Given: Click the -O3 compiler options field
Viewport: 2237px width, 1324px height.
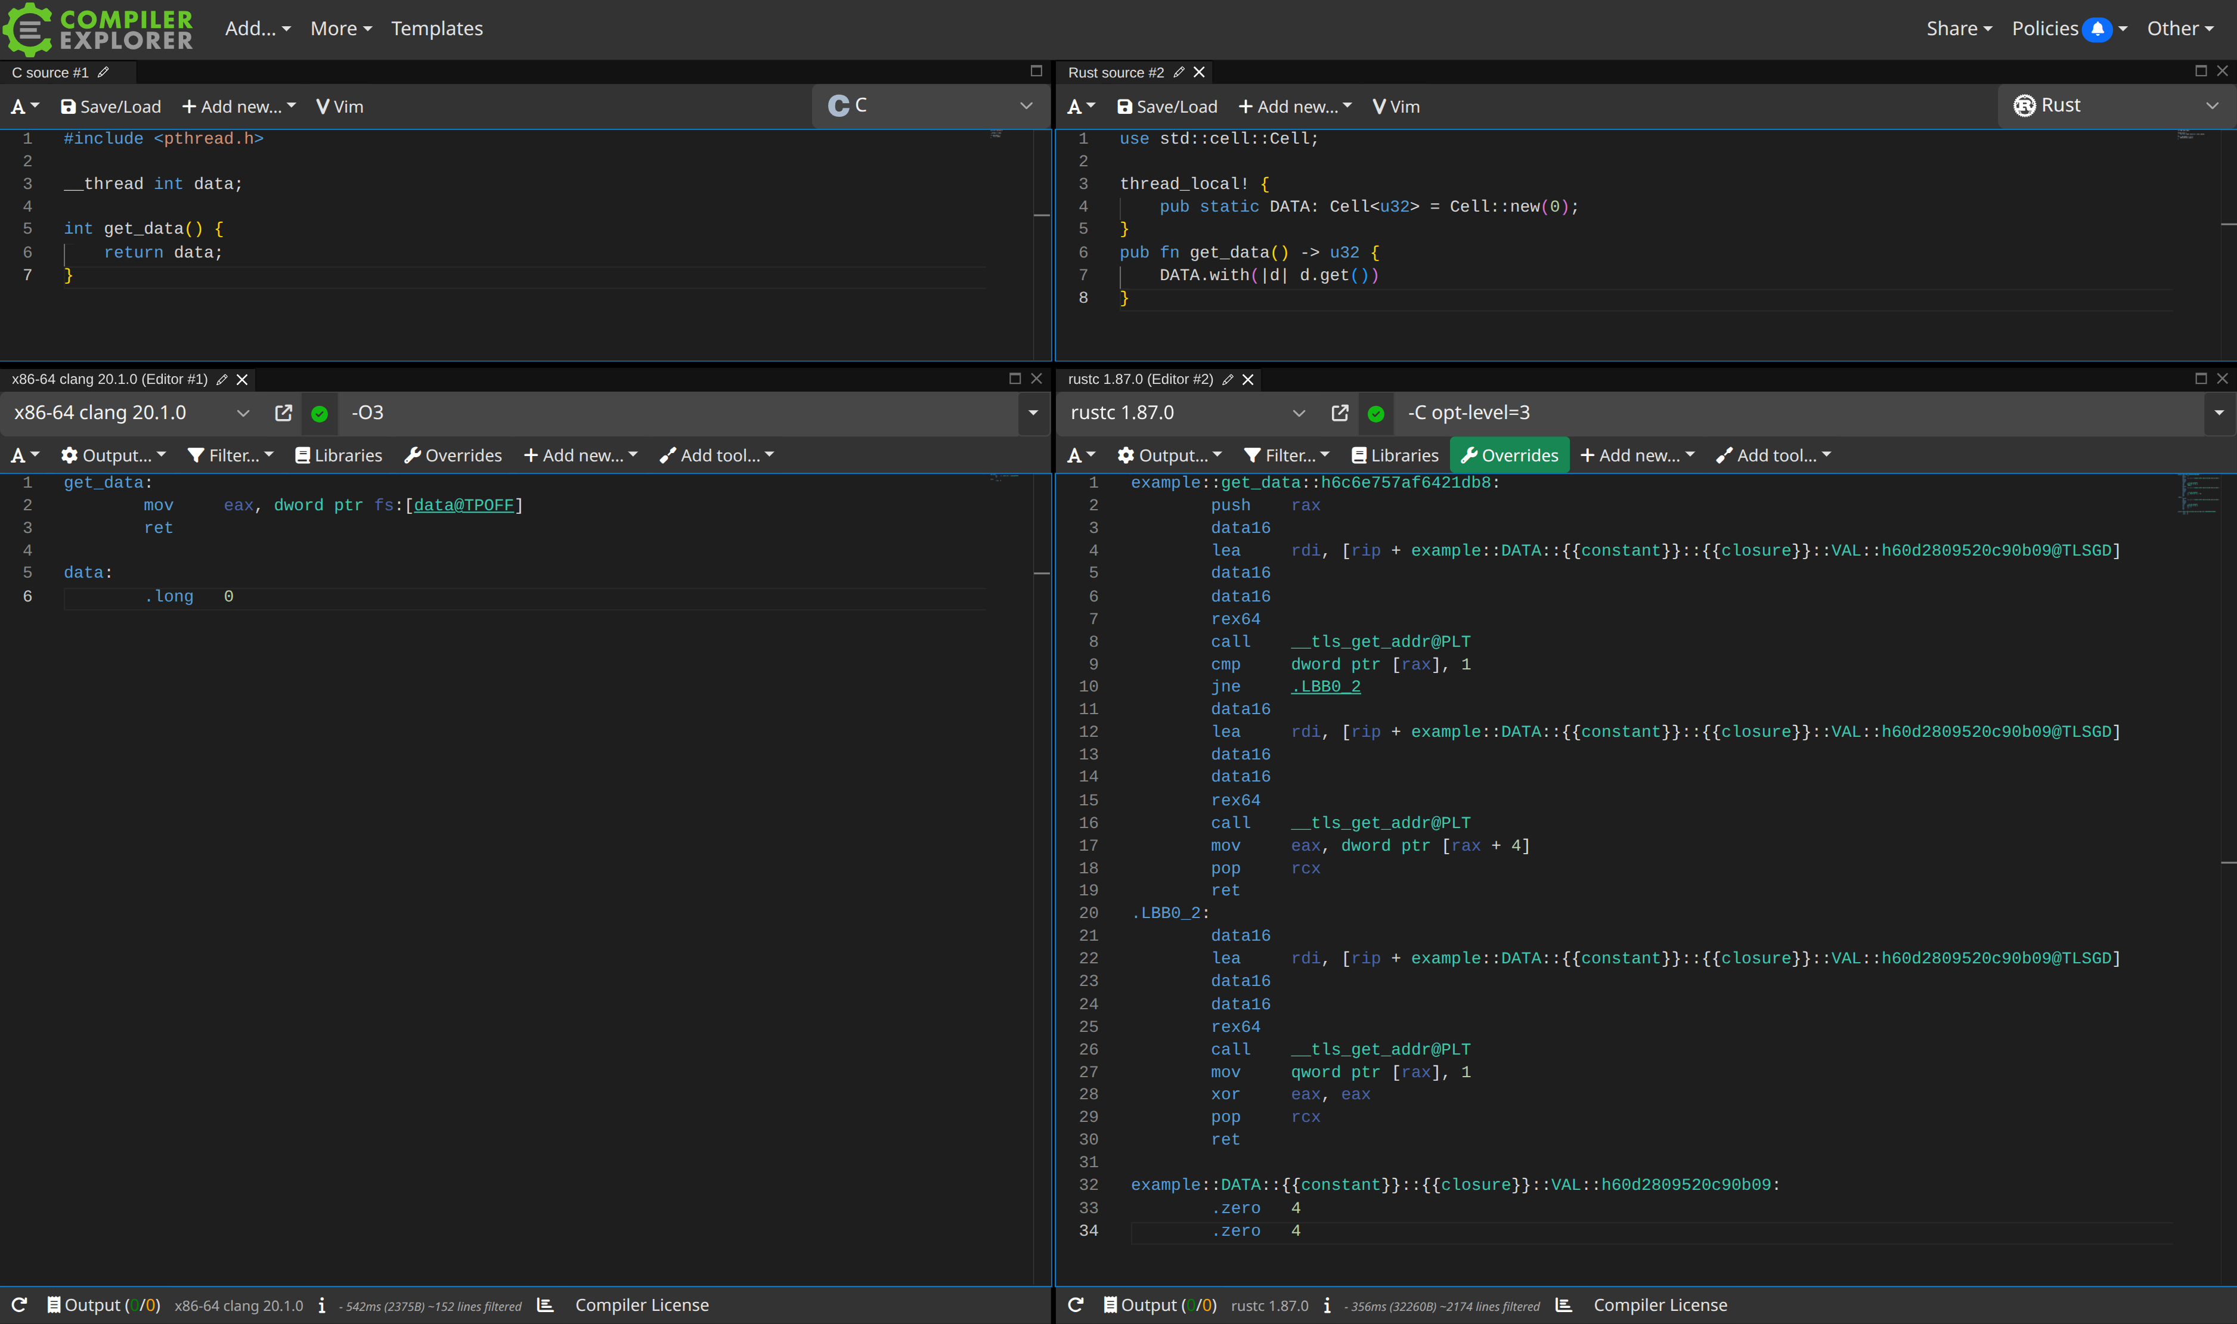Looking at the screenshot, I should (x=678, y=413).
